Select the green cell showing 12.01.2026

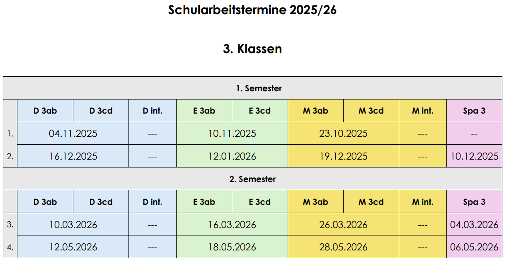232,156
